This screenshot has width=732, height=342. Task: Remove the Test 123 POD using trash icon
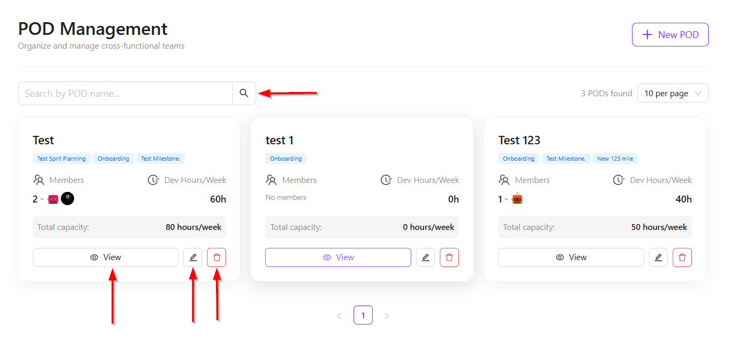[682, 257]
